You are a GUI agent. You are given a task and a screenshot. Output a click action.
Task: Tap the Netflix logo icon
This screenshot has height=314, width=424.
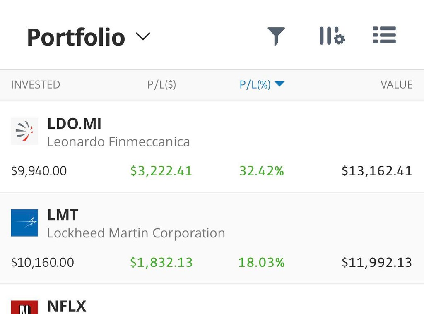(24, 307)
